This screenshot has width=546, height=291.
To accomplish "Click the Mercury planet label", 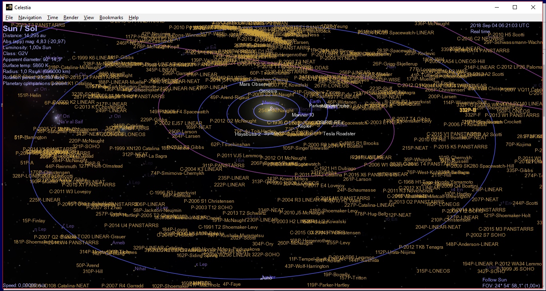I will 271,103.
